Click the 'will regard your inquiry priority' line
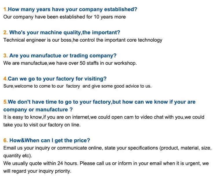217x192 pixels. point(37,171)
